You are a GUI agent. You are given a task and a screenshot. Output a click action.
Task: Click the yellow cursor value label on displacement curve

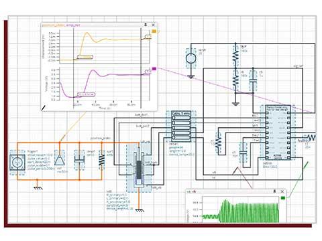pos(85,57)
